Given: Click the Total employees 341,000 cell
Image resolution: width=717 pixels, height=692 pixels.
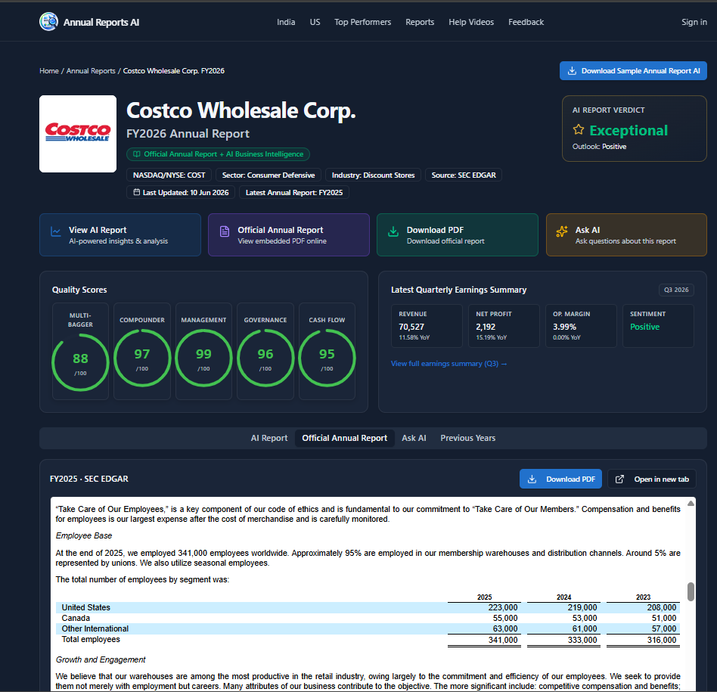Looking at the screenshot, I should (503, 640).
